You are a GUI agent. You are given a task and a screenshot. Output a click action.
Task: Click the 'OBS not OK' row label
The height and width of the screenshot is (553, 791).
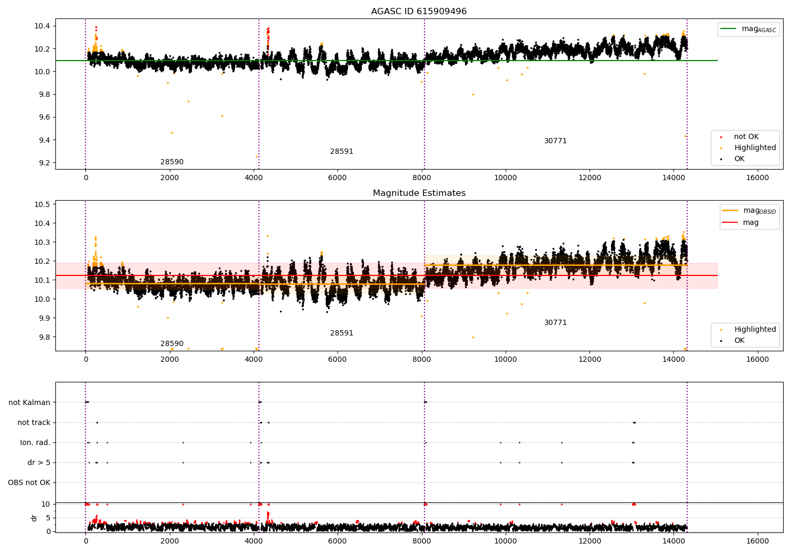(x=29, y=482)
